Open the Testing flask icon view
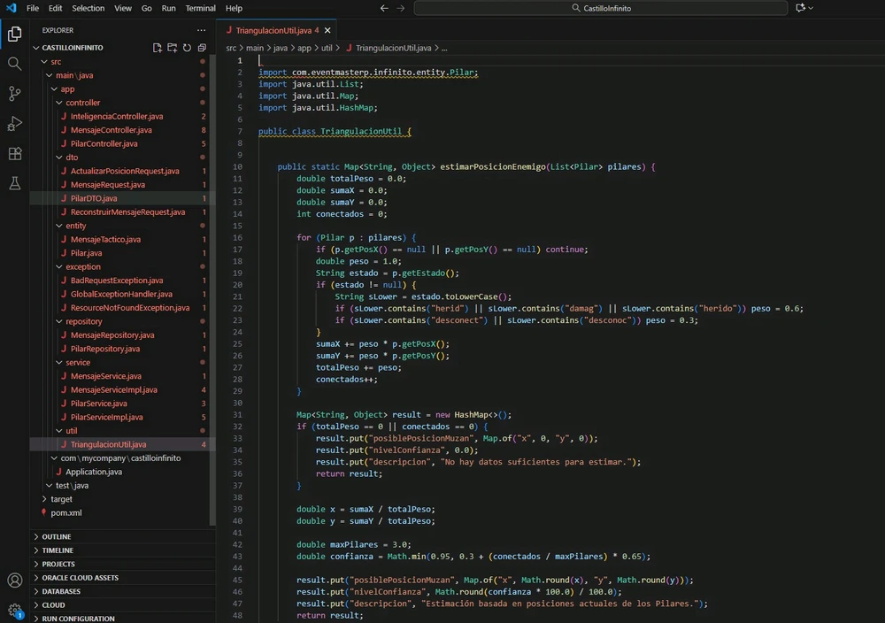Image resolution: width=885 pixels, height=623 pixels. pos(14,184)
